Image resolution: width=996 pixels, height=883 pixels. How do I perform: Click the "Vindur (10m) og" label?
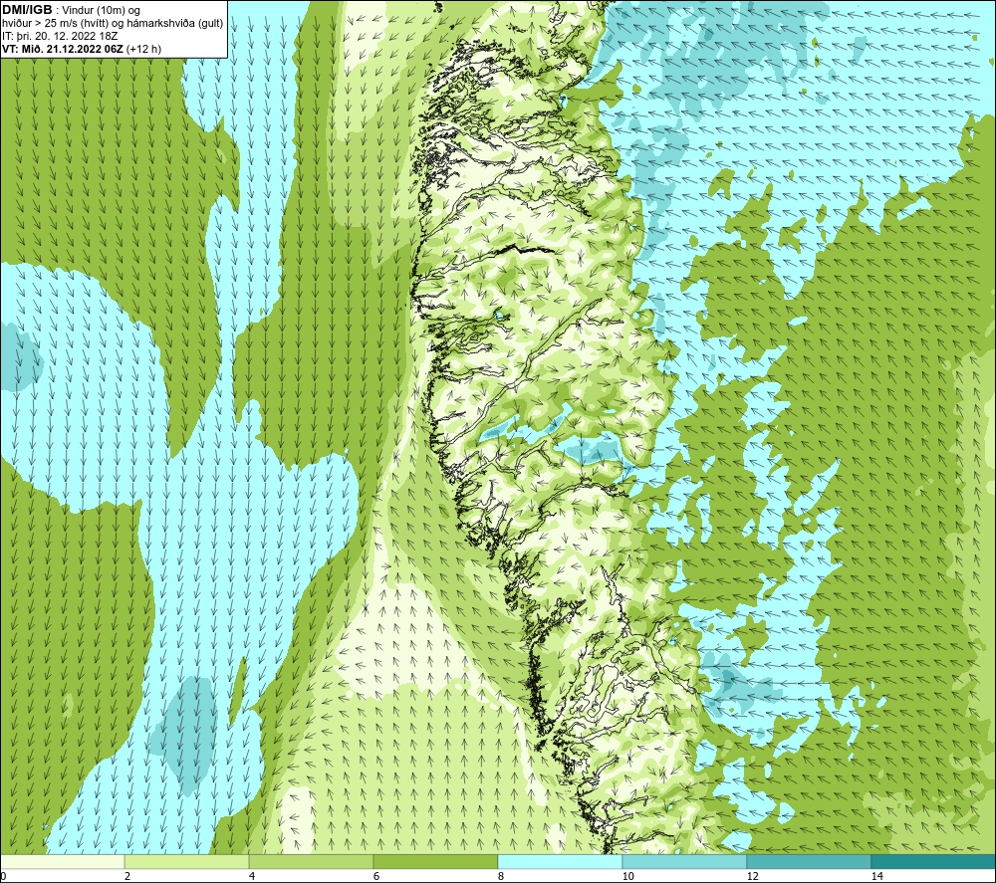pyautogui.click(x=102, y=11)
